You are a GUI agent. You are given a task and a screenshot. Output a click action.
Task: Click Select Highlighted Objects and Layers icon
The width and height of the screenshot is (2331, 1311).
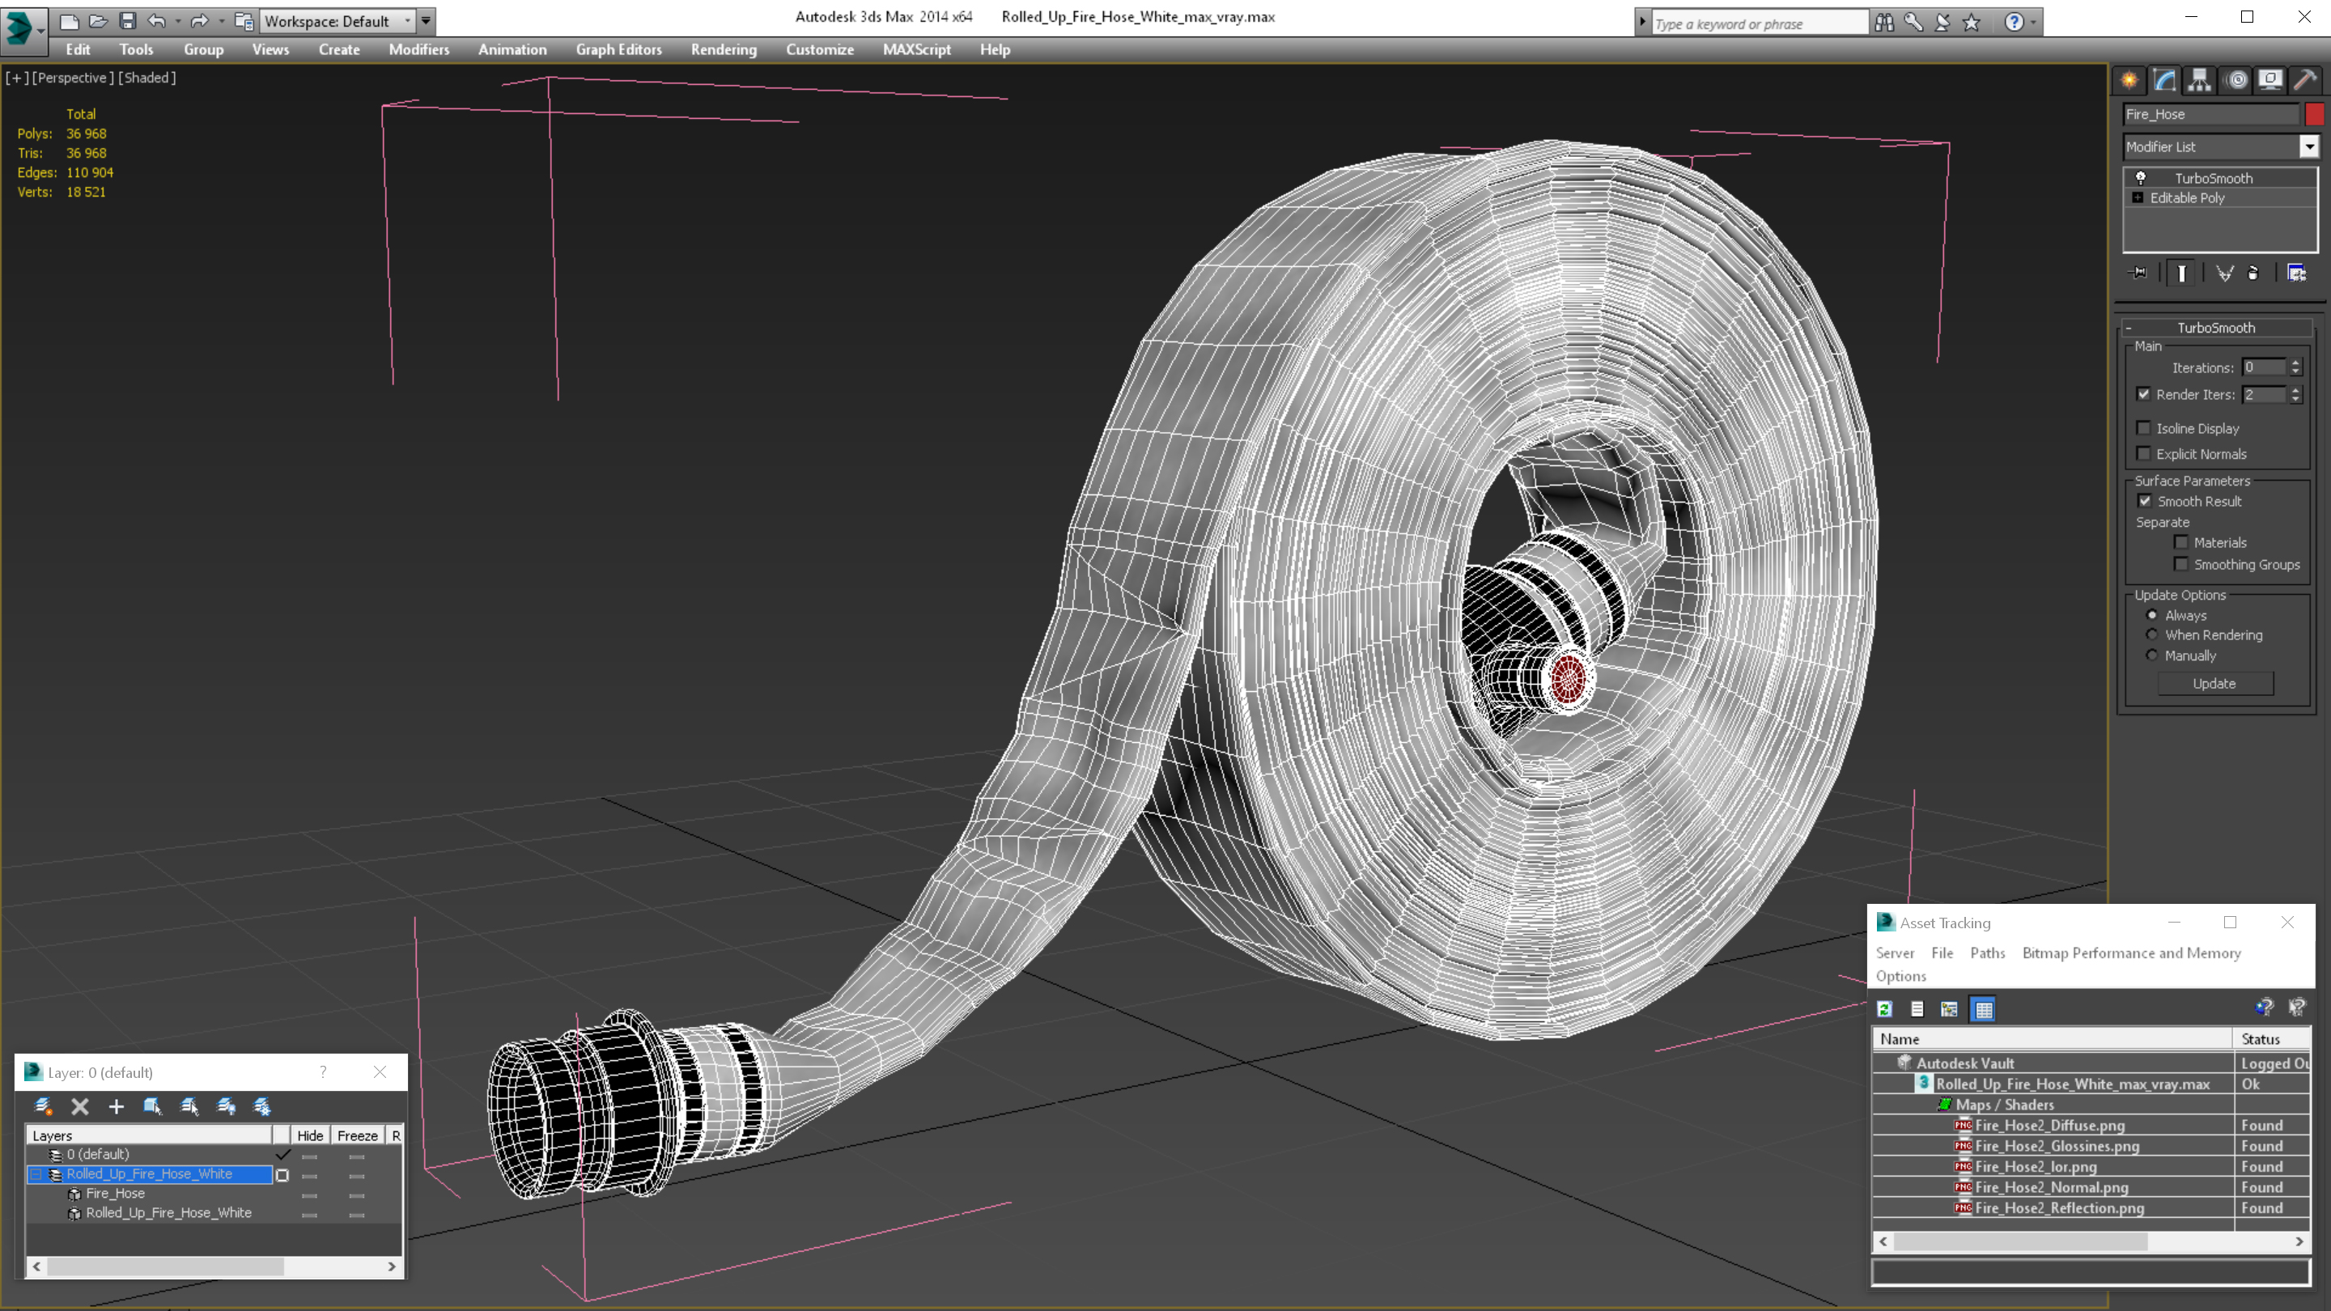[x=152, y=1105]
